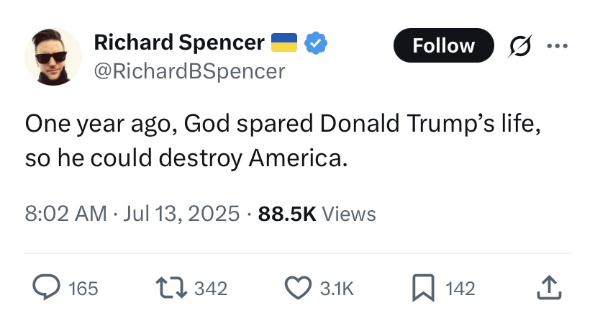Click the reply speech bubble icon

(46, 288)
